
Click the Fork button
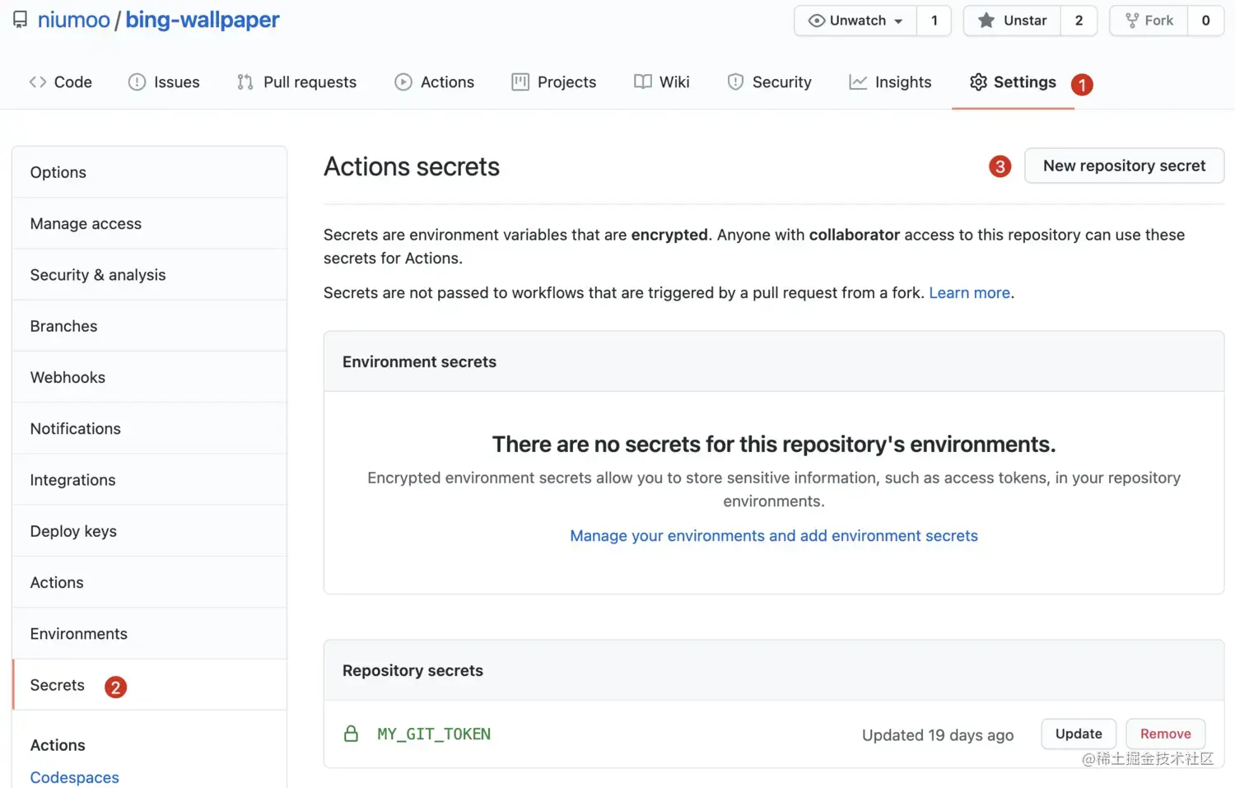point(1149,21)
